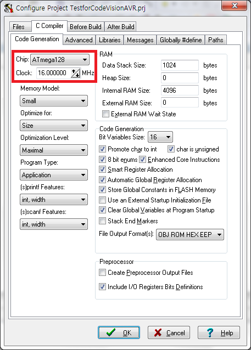251x350 pixels.
Task: Expand the Bit Variables Size dropdown
Action: [x=160, y=137]
